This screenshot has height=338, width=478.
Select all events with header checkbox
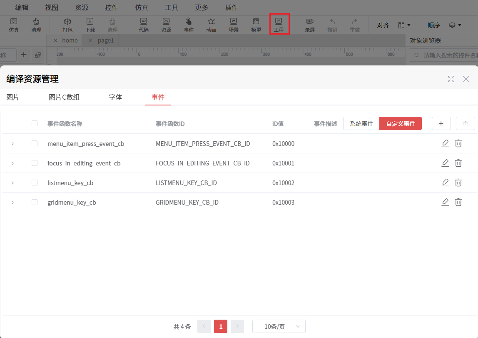coord(35,123)
